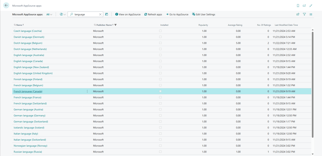Screen dimensions: 322x156
Task: Click the table layout icon next to search
Action: tap(107, 14)
